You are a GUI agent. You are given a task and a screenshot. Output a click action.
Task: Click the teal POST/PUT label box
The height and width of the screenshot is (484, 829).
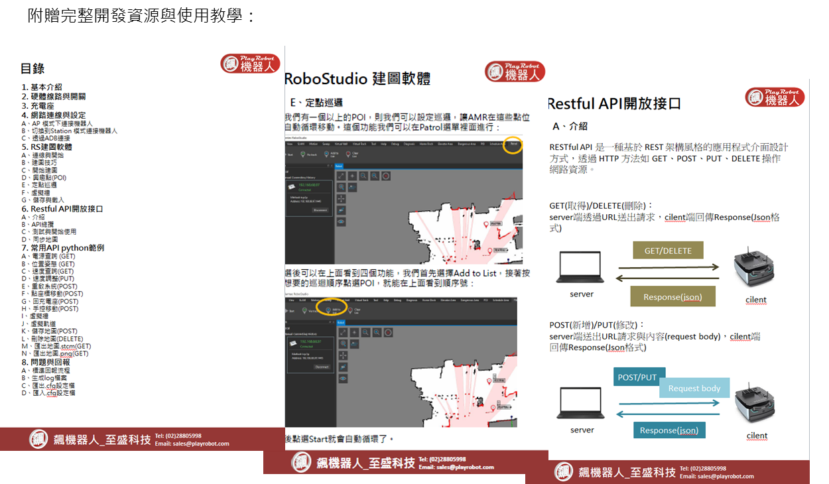point(637,377)
